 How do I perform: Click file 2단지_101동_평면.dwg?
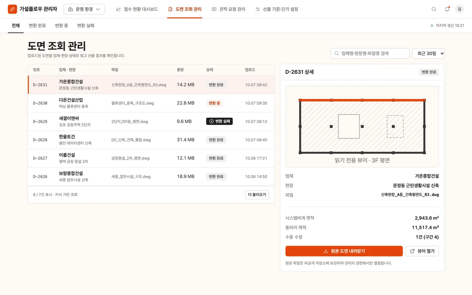(129, 122)
